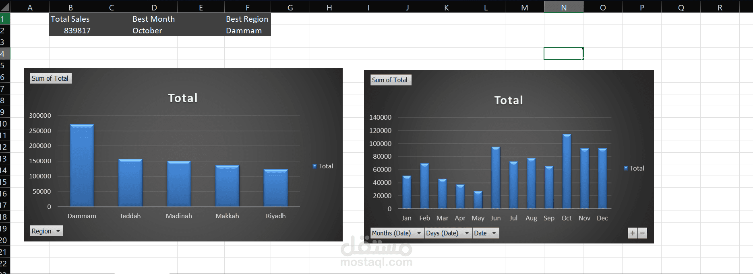
Task: Select column E header
Action: (x=201, y=7)
